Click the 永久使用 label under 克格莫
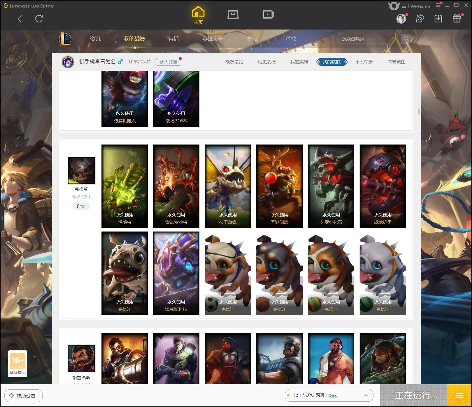The image size is (472, 407). coord(81,197)
